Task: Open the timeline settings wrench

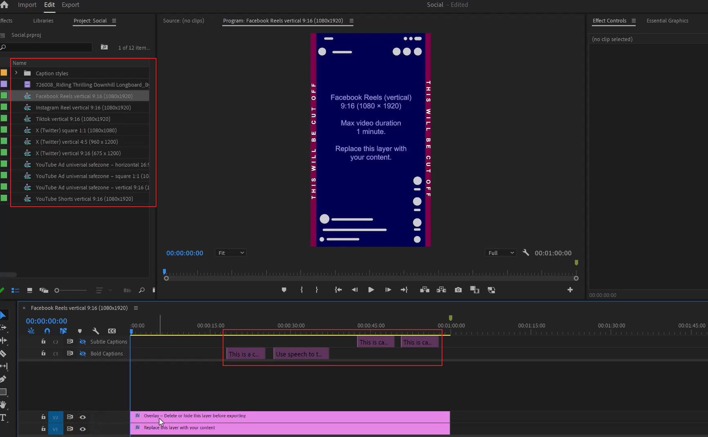Action: point(96,331)
